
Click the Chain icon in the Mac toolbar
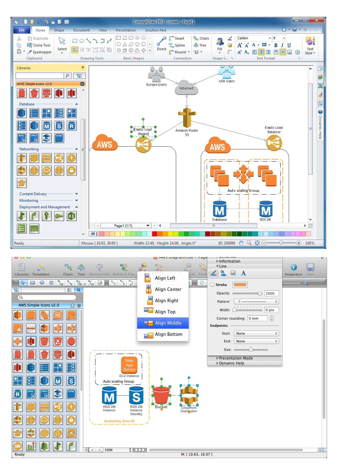point(68,269)
